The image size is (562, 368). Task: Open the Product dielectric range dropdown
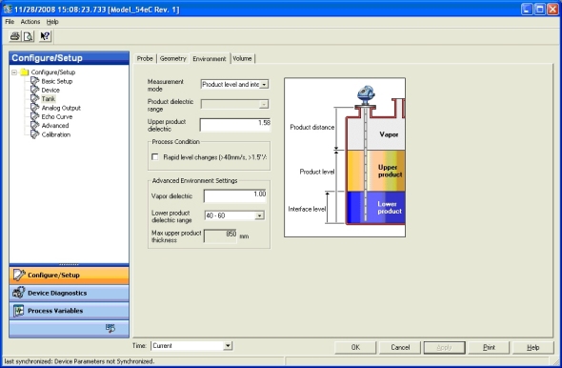[264, 104]
